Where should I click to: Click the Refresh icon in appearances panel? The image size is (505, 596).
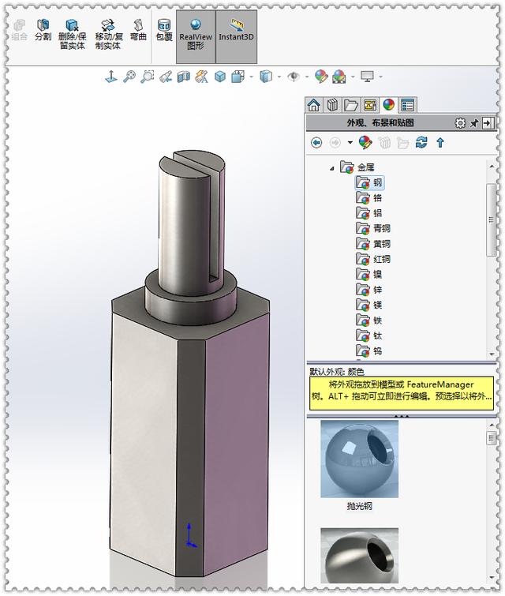tap(421, 143)
